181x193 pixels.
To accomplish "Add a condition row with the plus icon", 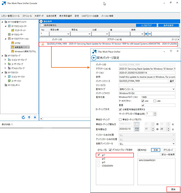I will pos(146,34).
